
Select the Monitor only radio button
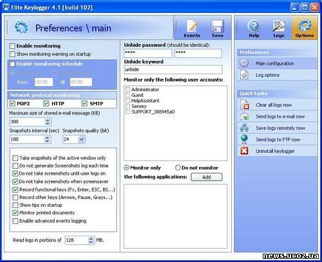127,168
